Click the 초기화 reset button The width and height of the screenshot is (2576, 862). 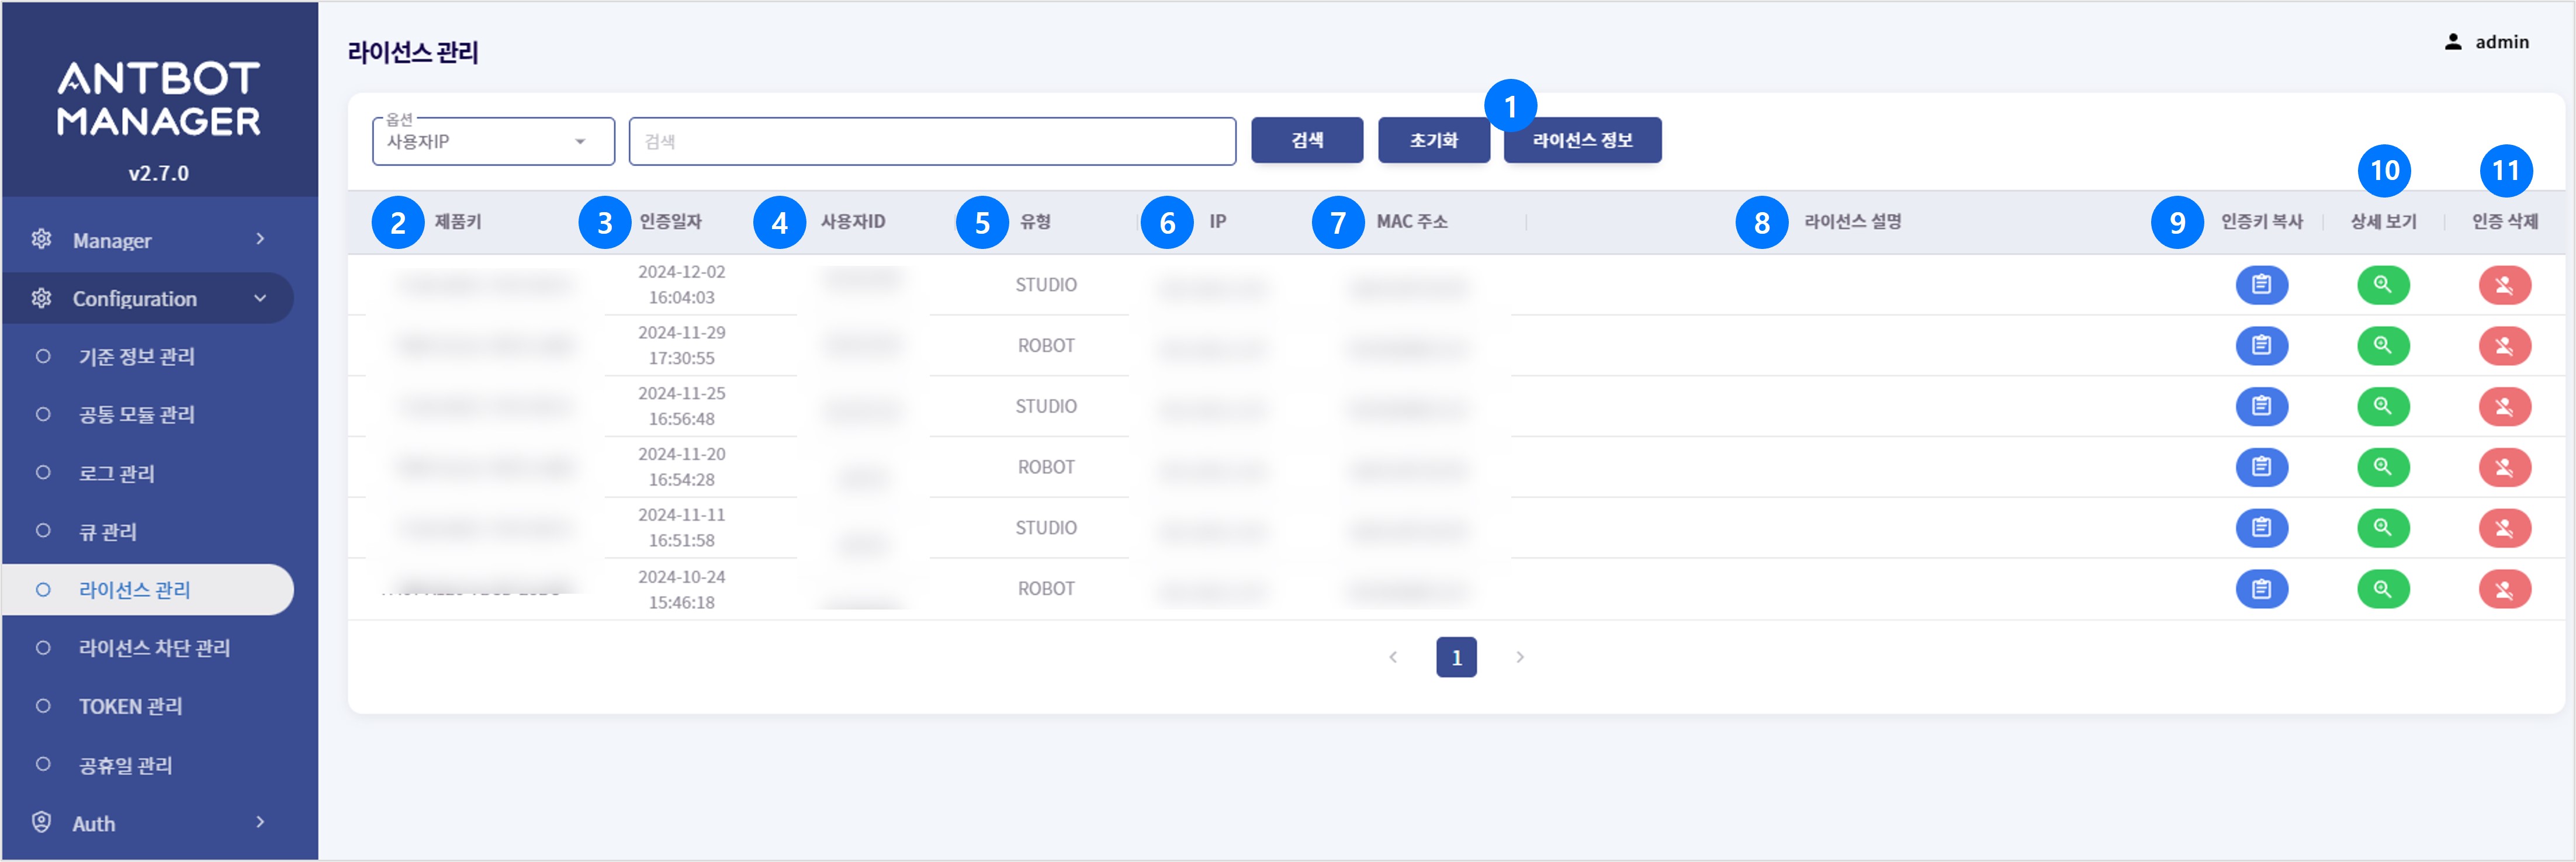[x=1434, y=140]
